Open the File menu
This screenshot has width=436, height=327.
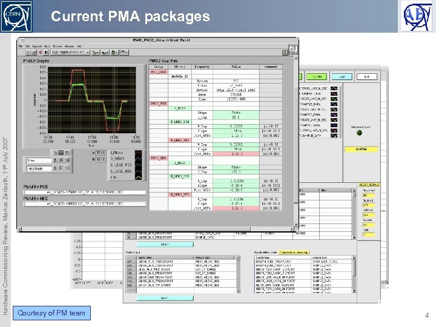tap(21, 46)
